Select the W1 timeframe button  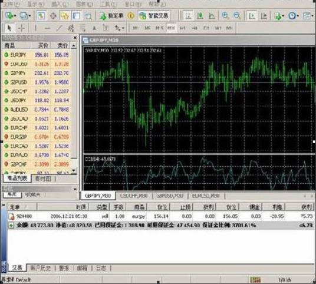pos(218,28)
